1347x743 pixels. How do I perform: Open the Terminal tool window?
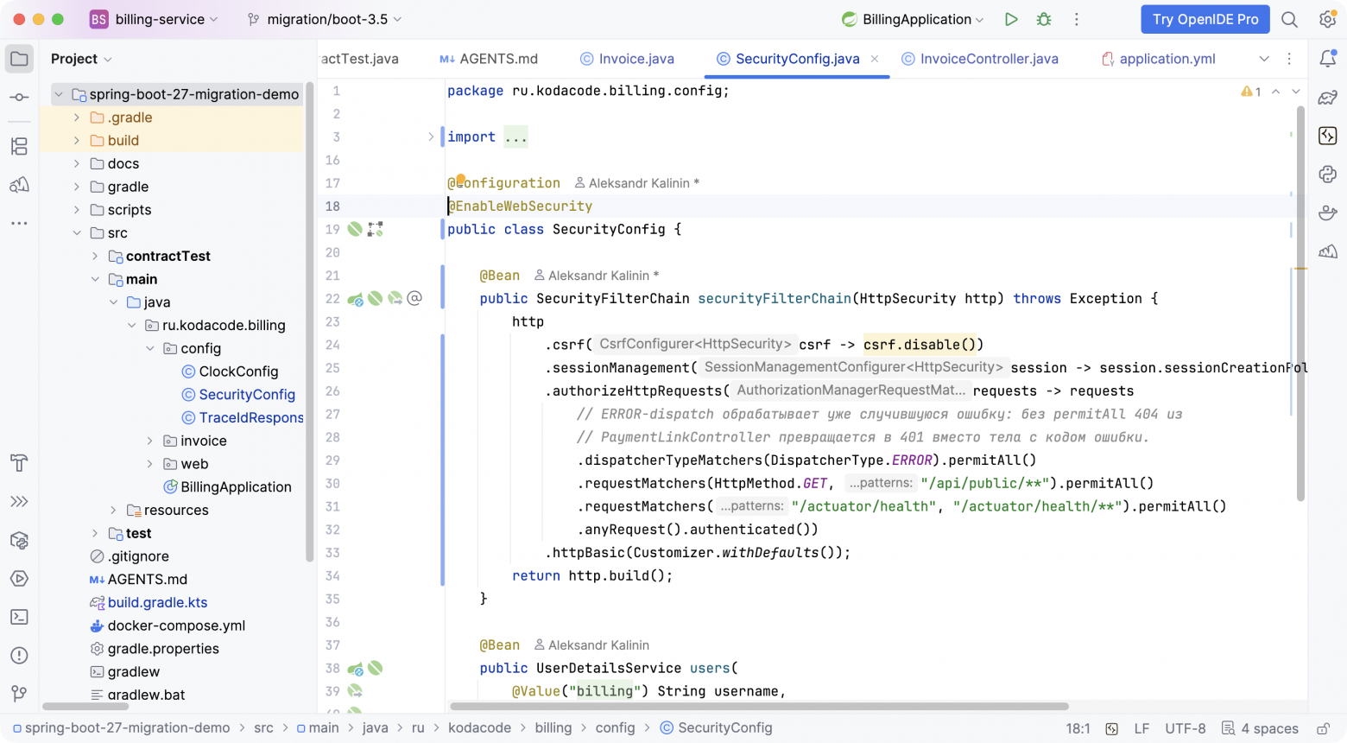(x=19, y=617)
